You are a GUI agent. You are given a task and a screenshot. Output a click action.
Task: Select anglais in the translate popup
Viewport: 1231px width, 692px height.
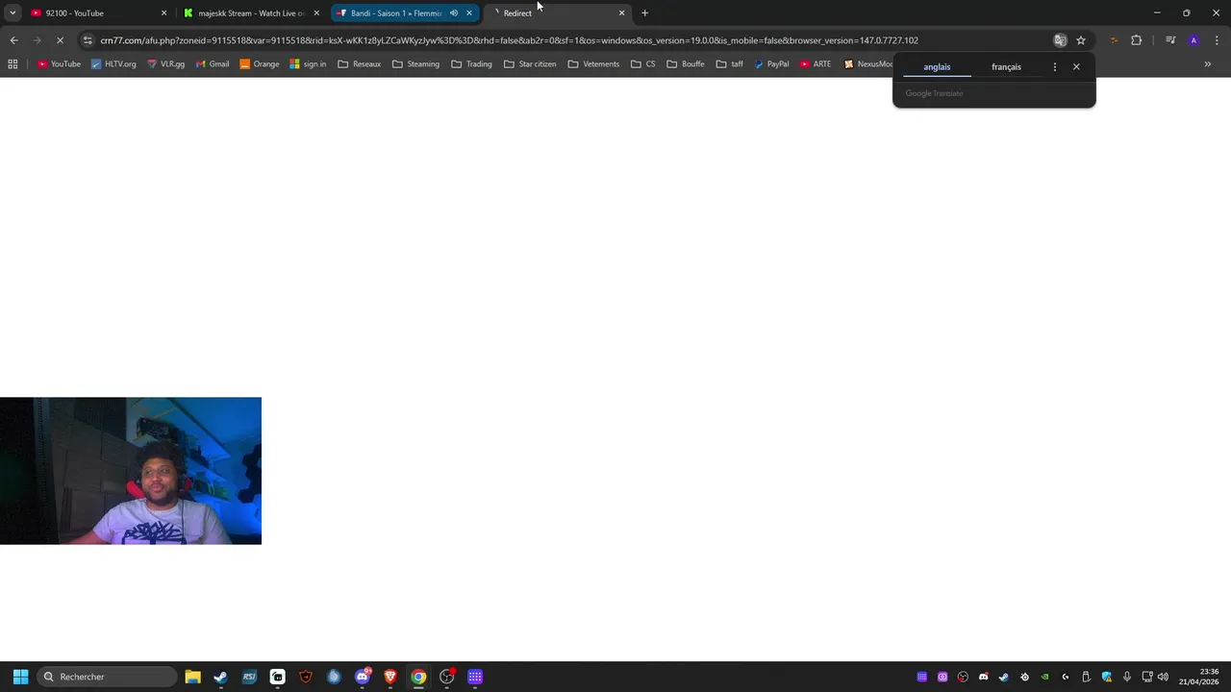[x=937, y=67]
